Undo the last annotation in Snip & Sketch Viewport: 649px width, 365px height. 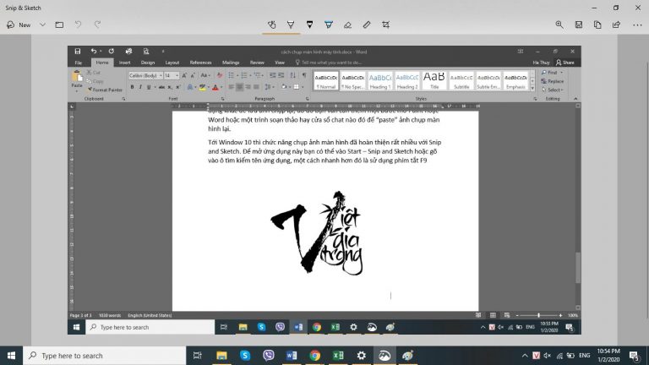(78, 25)
